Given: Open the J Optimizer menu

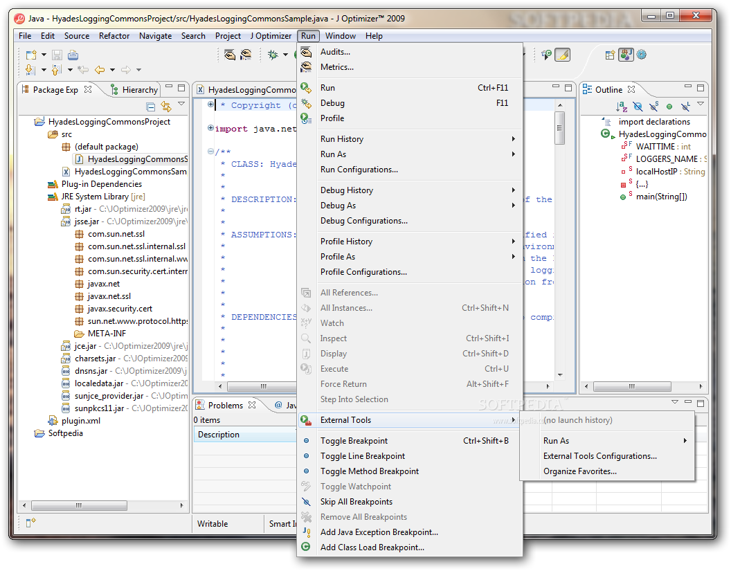Looking at the screenshot, I should [x=271, y=36].
